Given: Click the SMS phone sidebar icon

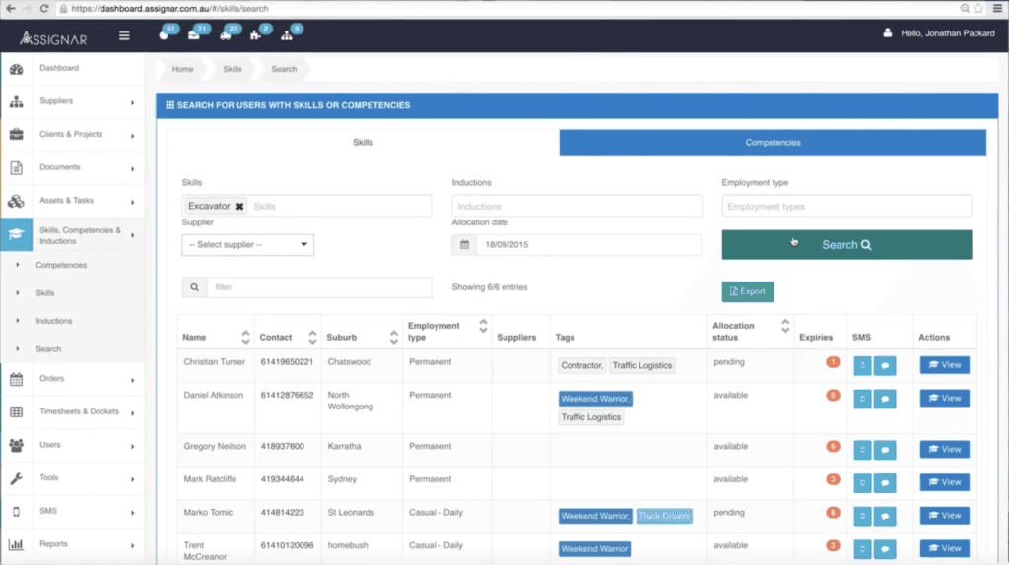Looking at the screenshot, I should (x=16, y=512).
